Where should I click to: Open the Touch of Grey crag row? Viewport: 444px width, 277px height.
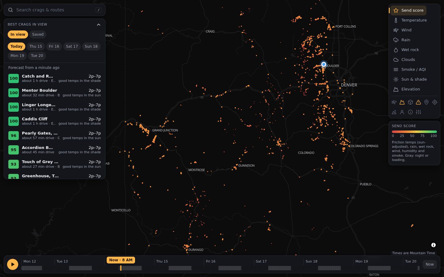pos(55,164)
